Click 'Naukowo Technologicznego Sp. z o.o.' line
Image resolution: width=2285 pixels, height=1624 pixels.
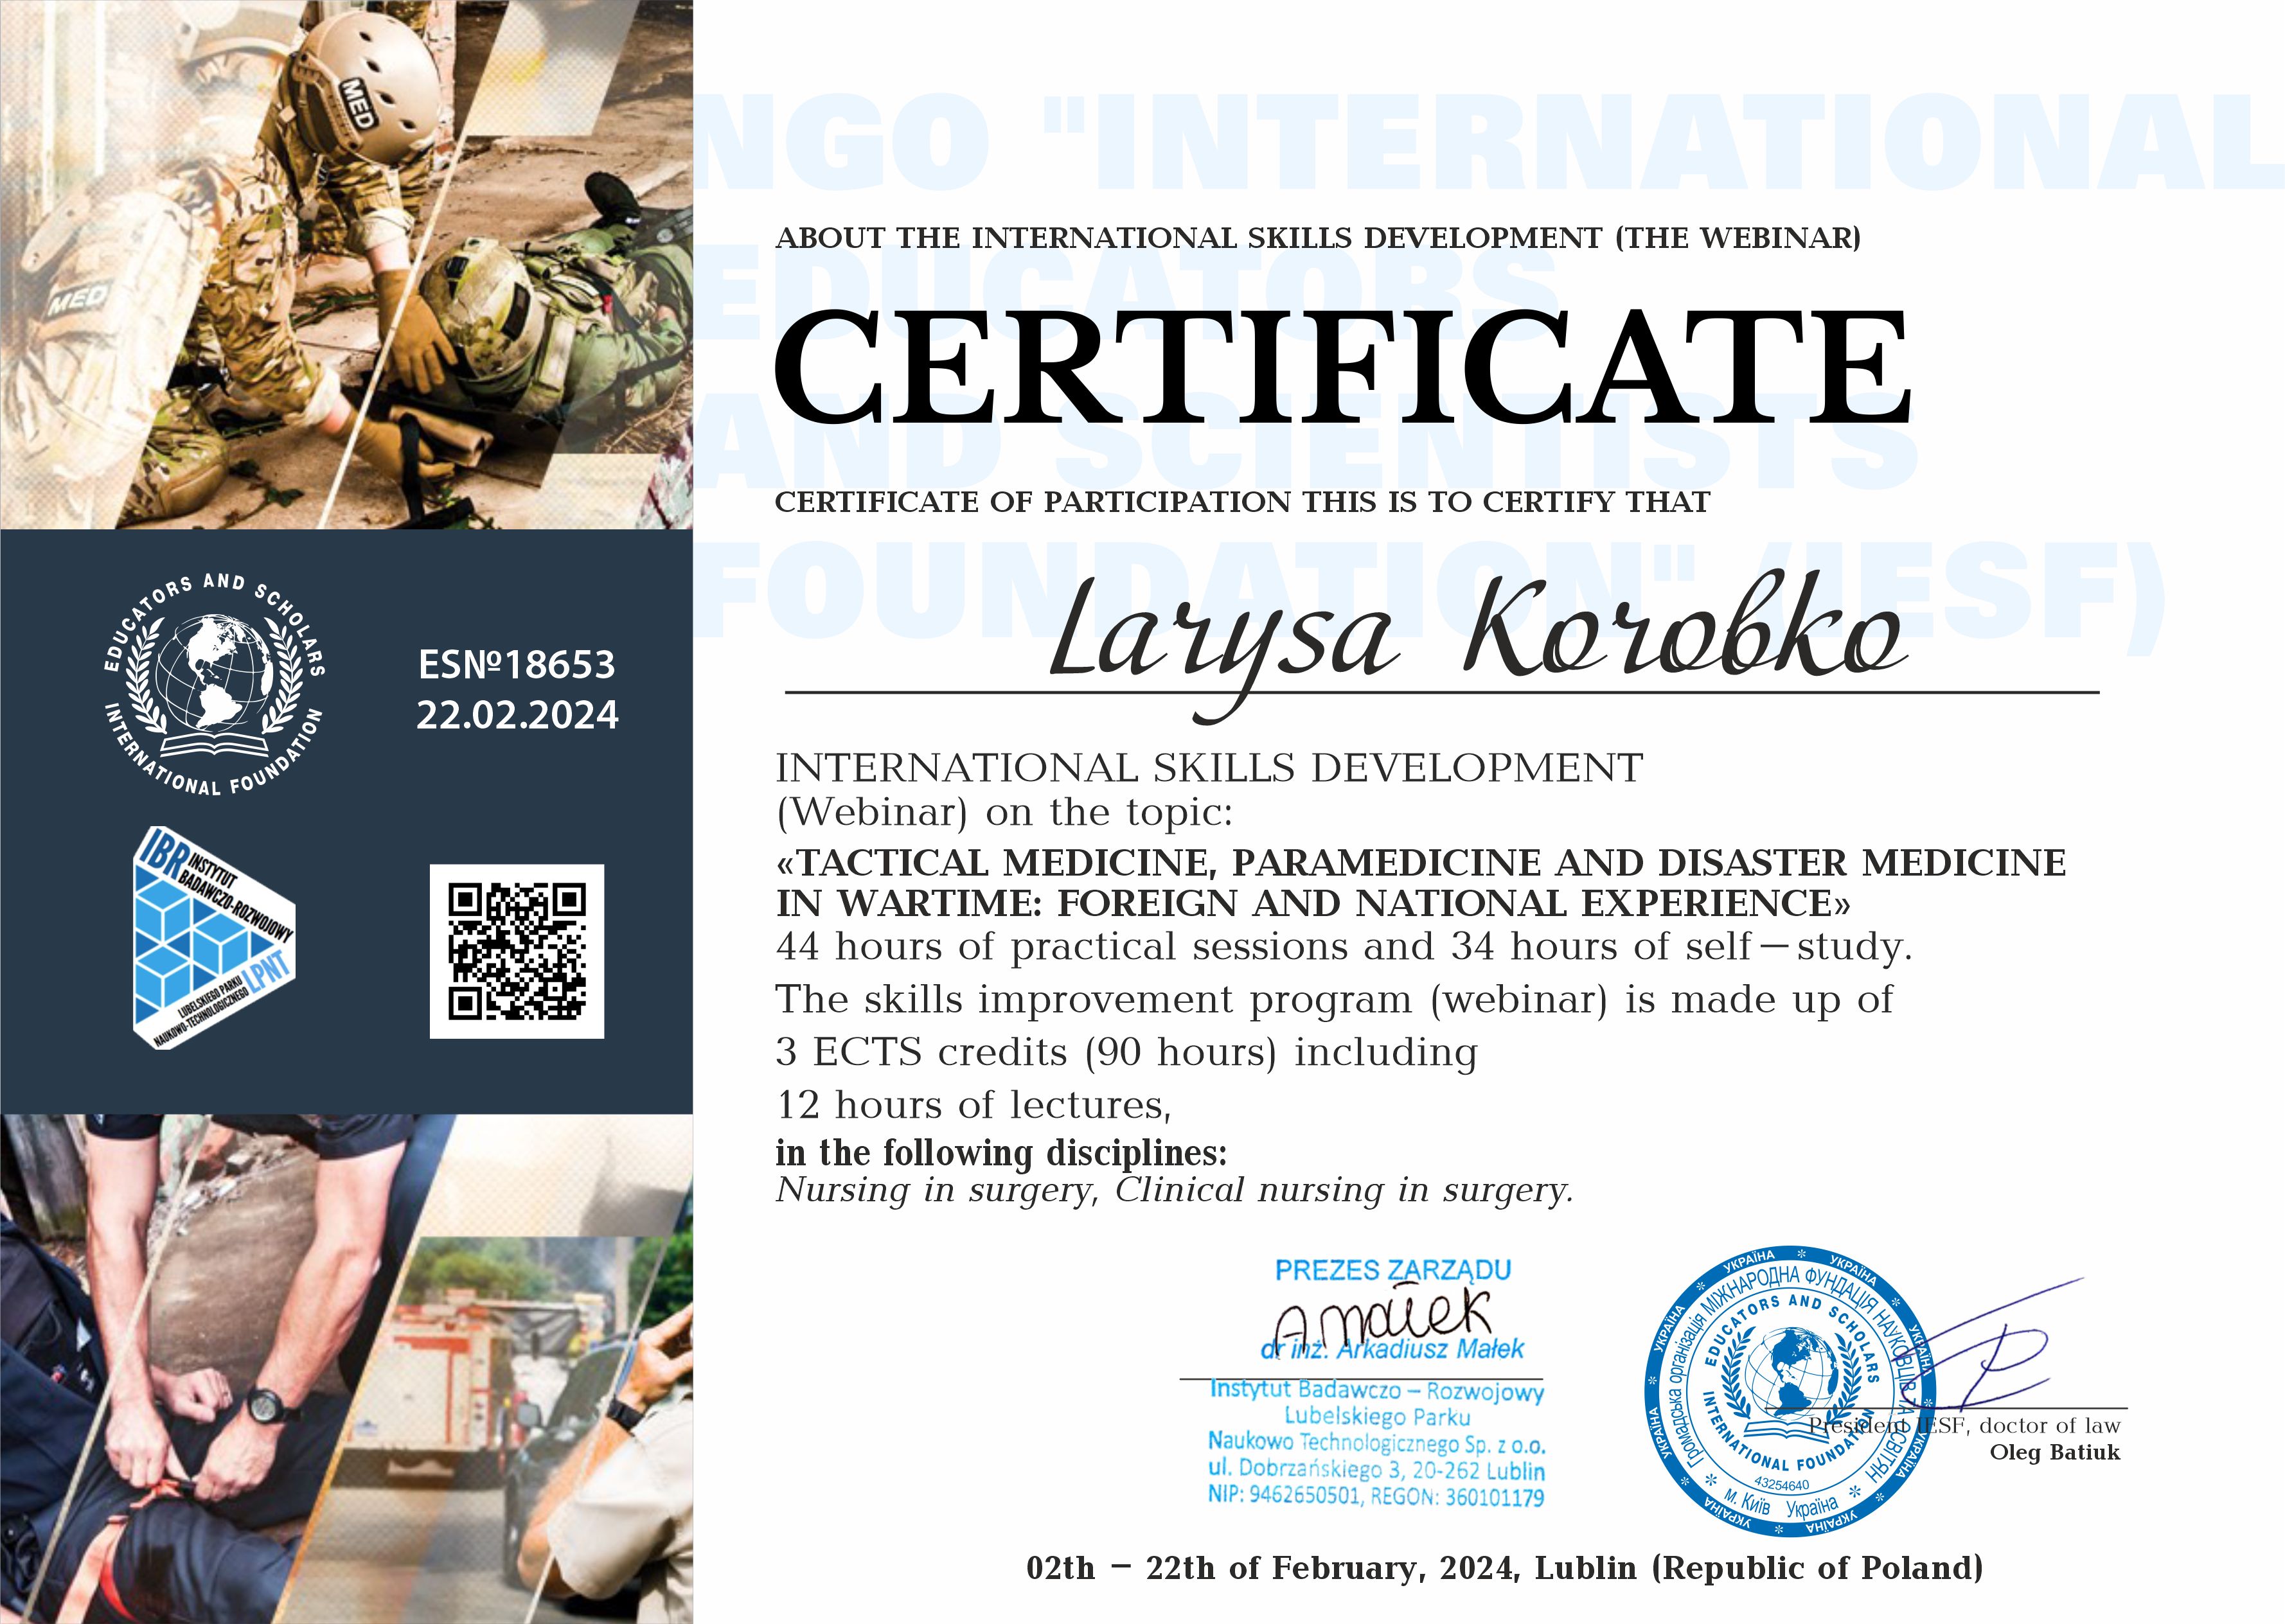1377,1444
